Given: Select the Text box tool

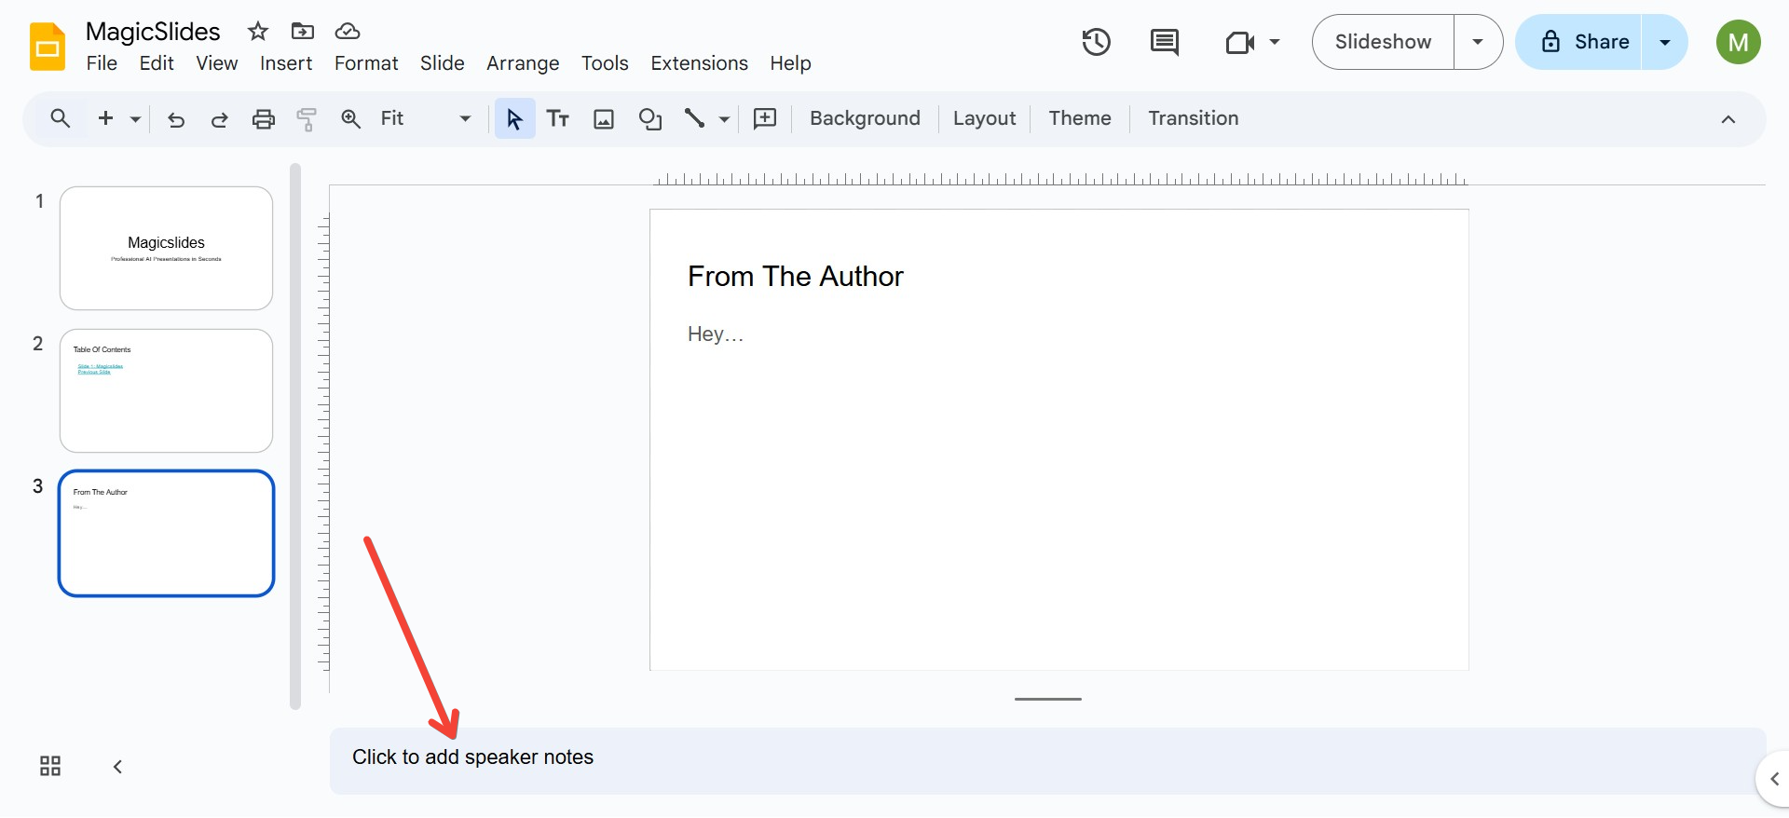Looking at the screenshot, I should [x=558, y=118].
